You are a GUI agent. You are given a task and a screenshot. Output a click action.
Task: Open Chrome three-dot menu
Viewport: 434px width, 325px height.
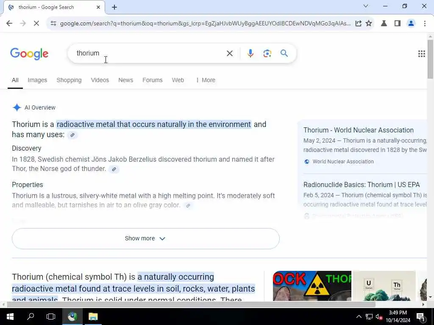[425, 24]
